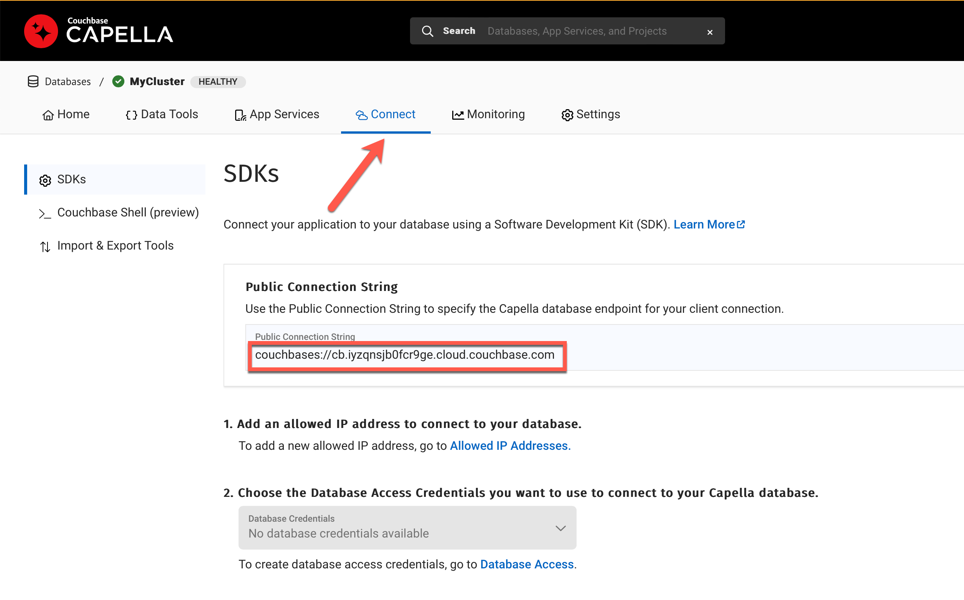Viewport: 964px width, 600px height.
Task: Click the SDKs page heading
Action: [251, 174]
